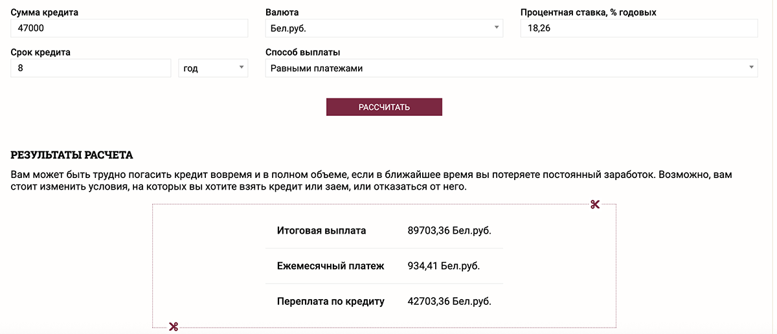Viewport: 777px width, 334px height.
Task: Click the 'Срок кредита' label
Action: tap(41, 52)
